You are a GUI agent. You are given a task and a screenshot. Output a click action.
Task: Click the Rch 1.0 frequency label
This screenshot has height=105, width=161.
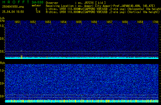point(2,71)
